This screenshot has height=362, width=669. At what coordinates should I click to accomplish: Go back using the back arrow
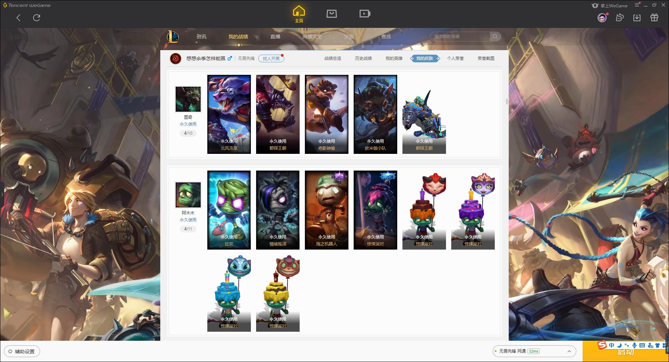click(18, 18)
